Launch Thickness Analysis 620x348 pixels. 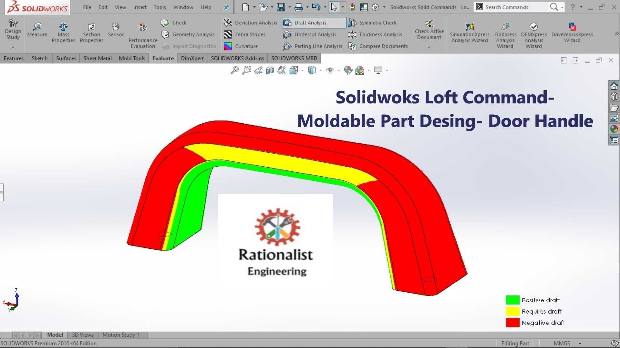[375, 34]
